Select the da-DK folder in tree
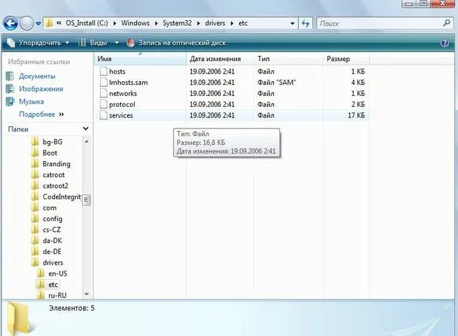458x336 pixels. 52,241
